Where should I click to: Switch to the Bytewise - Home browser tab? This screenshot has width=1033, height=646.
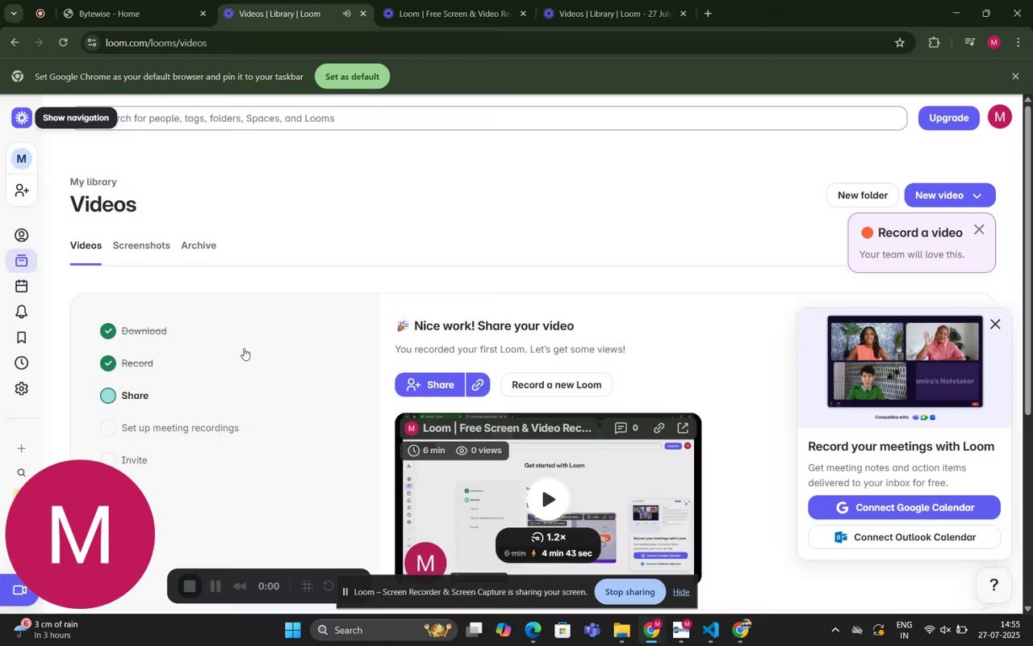[135, 14]
